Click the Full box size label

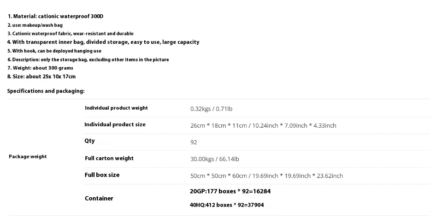coord(102,175)
